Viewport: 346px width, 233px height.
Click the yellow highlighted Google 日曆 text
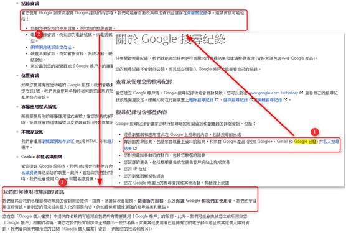(x=306, y=142)
